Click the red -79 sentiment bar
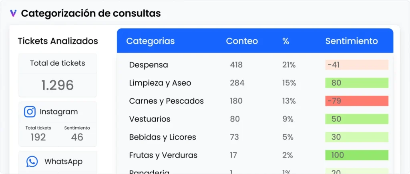Viewport: 410px width, 174px height. click(356, 101)
